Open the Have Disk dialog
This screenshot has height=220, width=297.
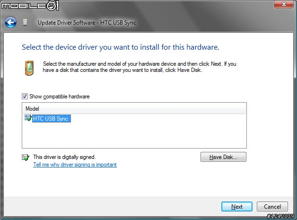(x=223, y=157)
